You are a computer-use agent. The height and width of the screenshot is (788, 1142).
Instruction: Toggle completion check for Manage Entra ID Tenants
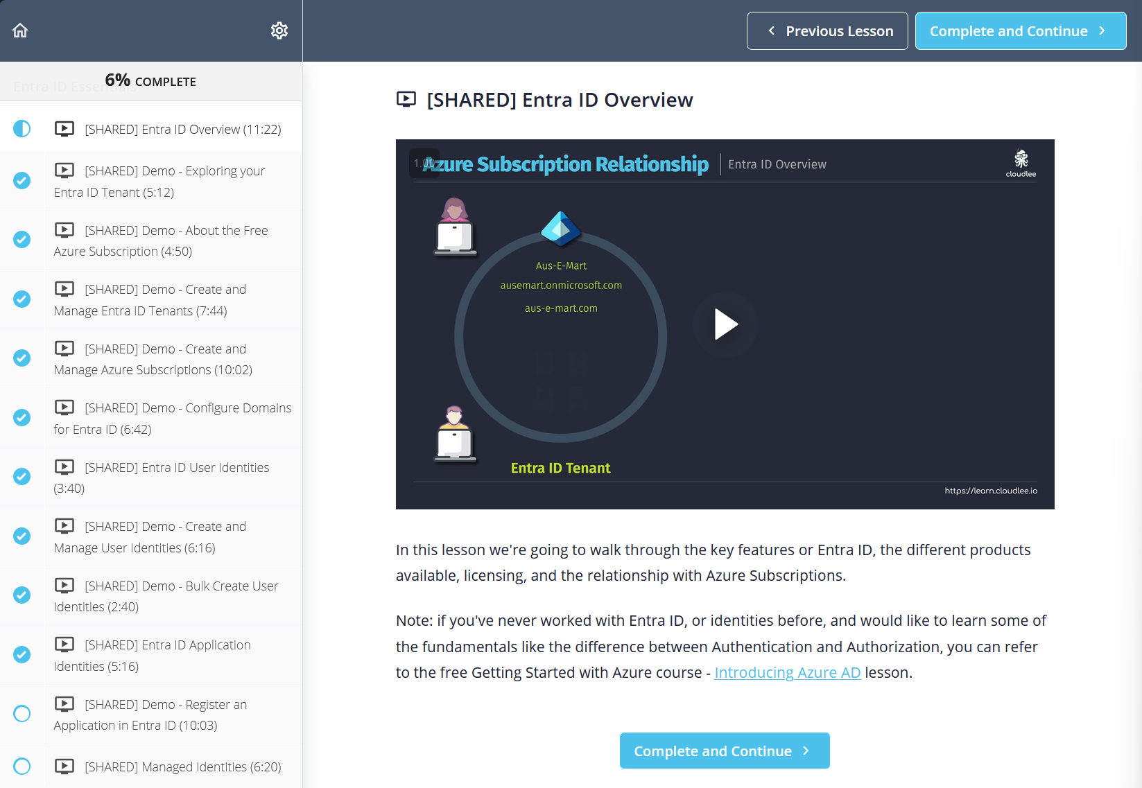22,299
